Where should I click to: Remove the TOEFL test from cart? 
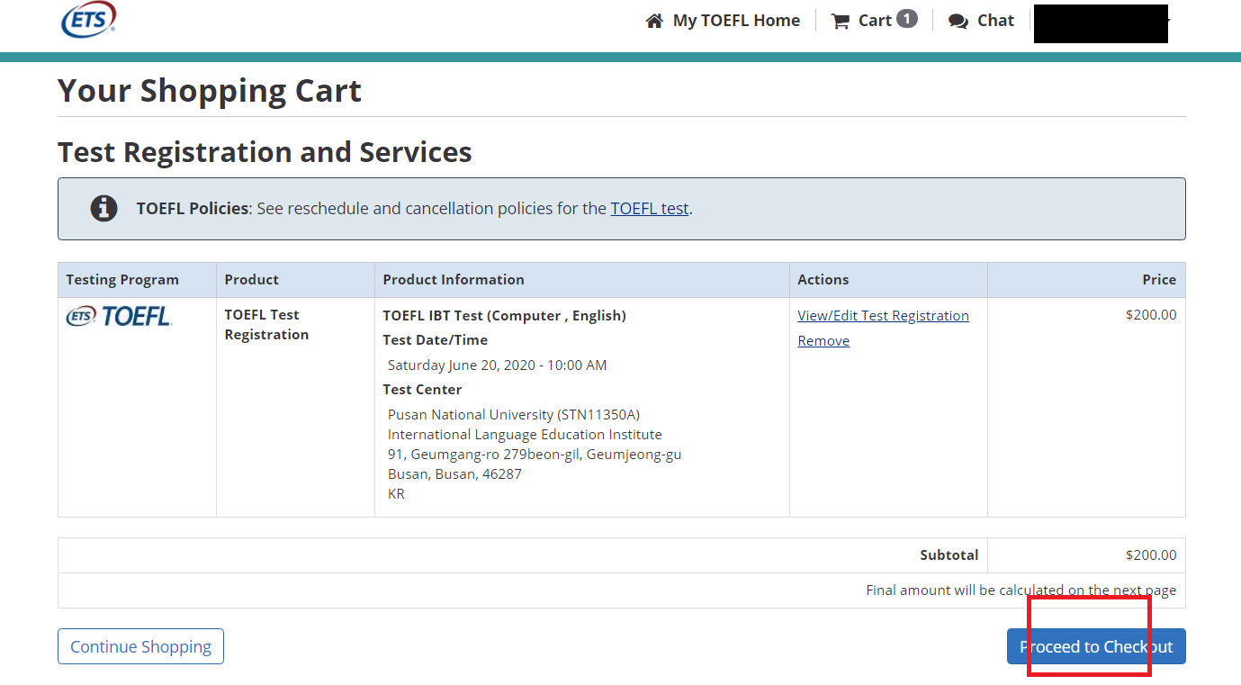click(x=823, y=340)
